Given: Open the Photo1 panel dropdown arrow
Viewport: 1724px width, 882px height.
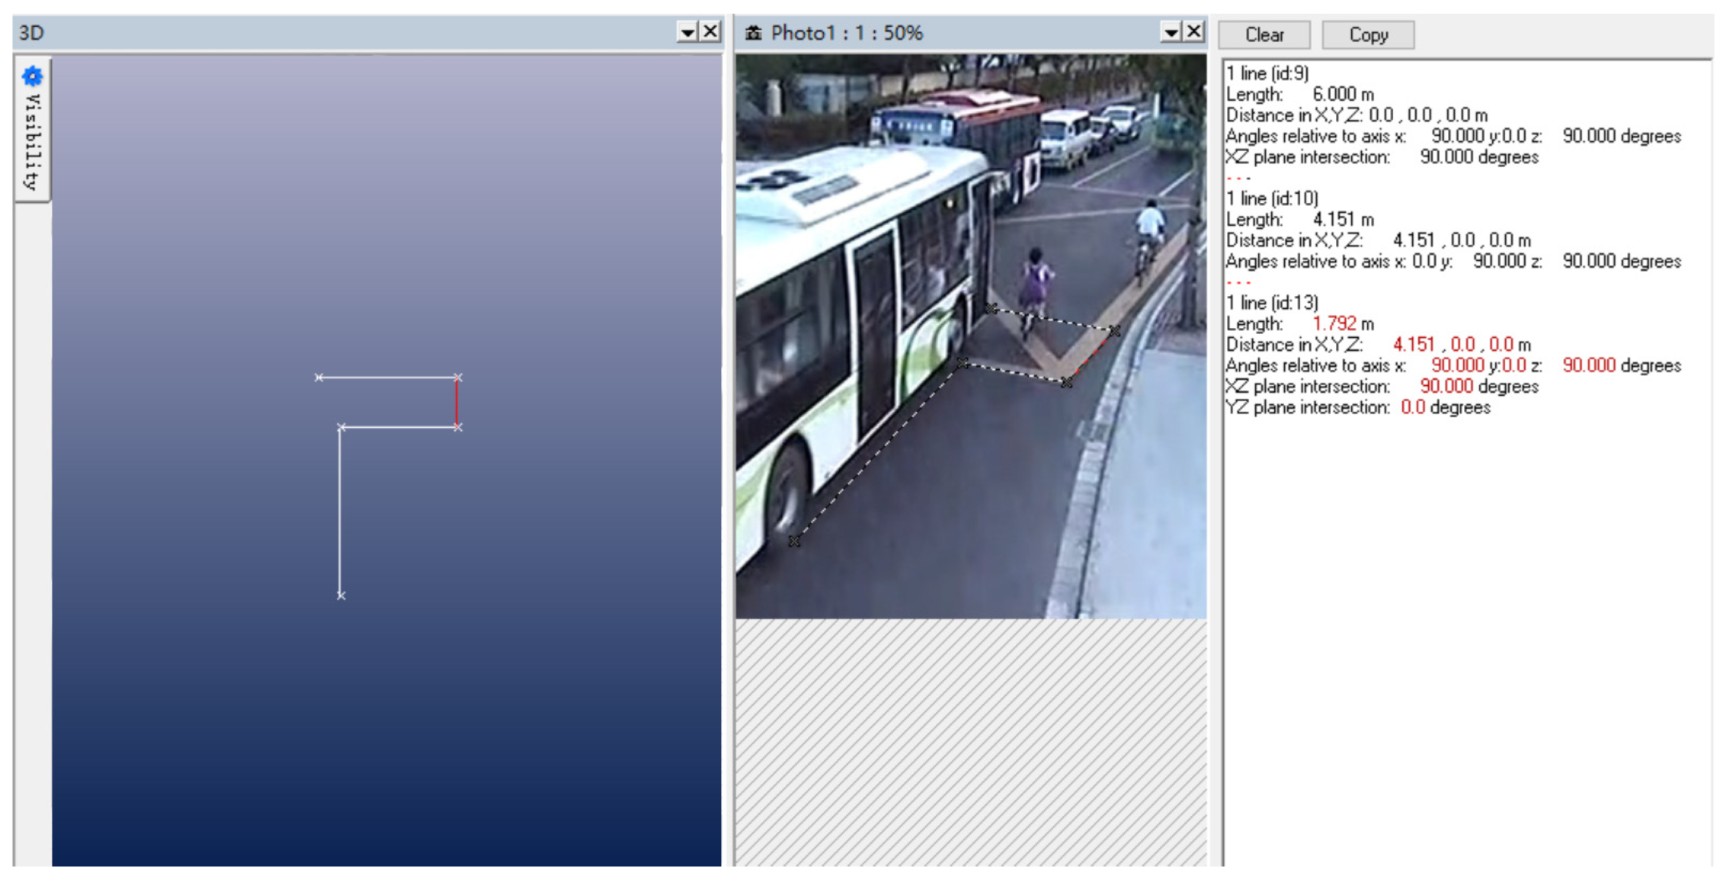Looking at the screenshot, I should [1170, 32].
